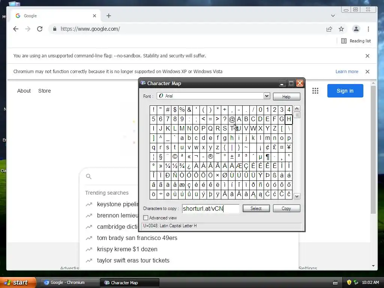Select the % percent character
Screen dimensions: 384x288
pyautogui.click(x=182, y=110)
